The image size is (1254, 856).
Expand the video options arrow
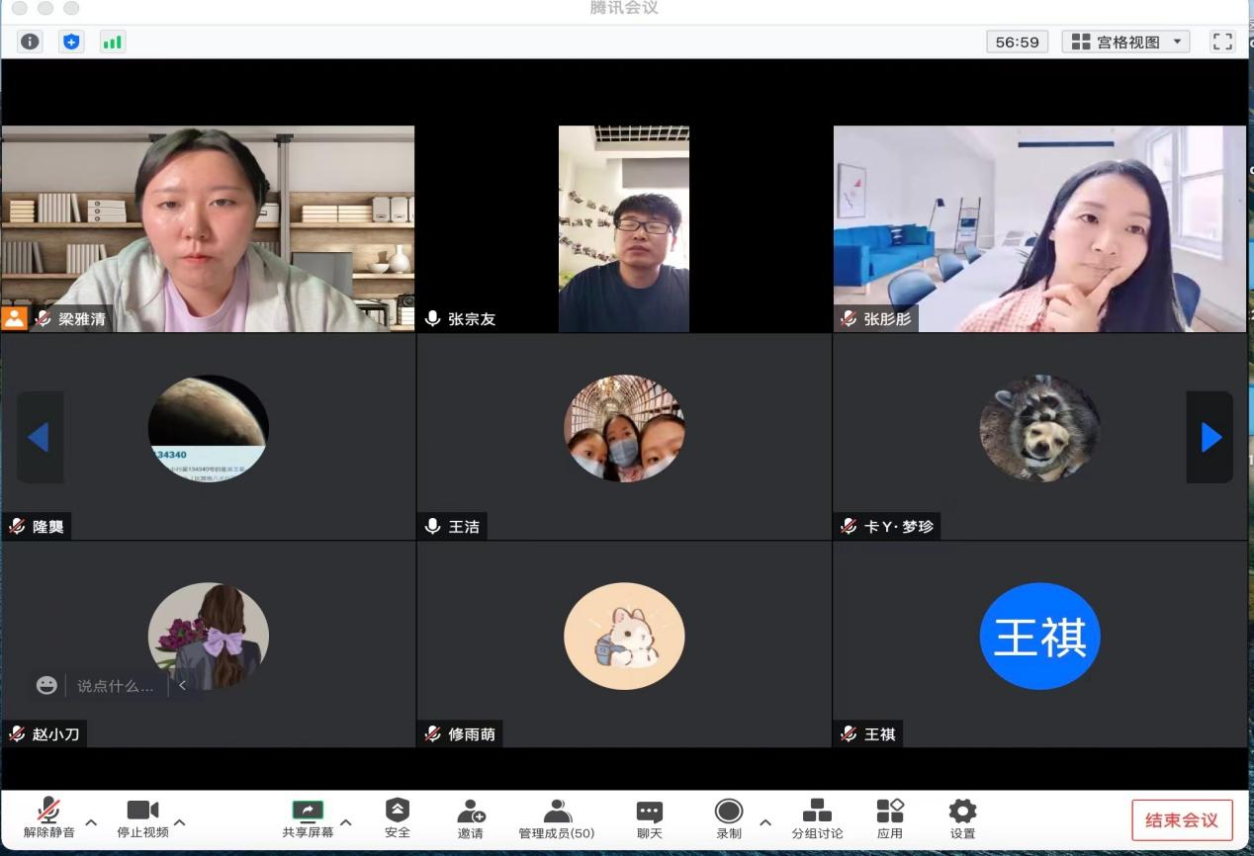(x=180, y=822)
